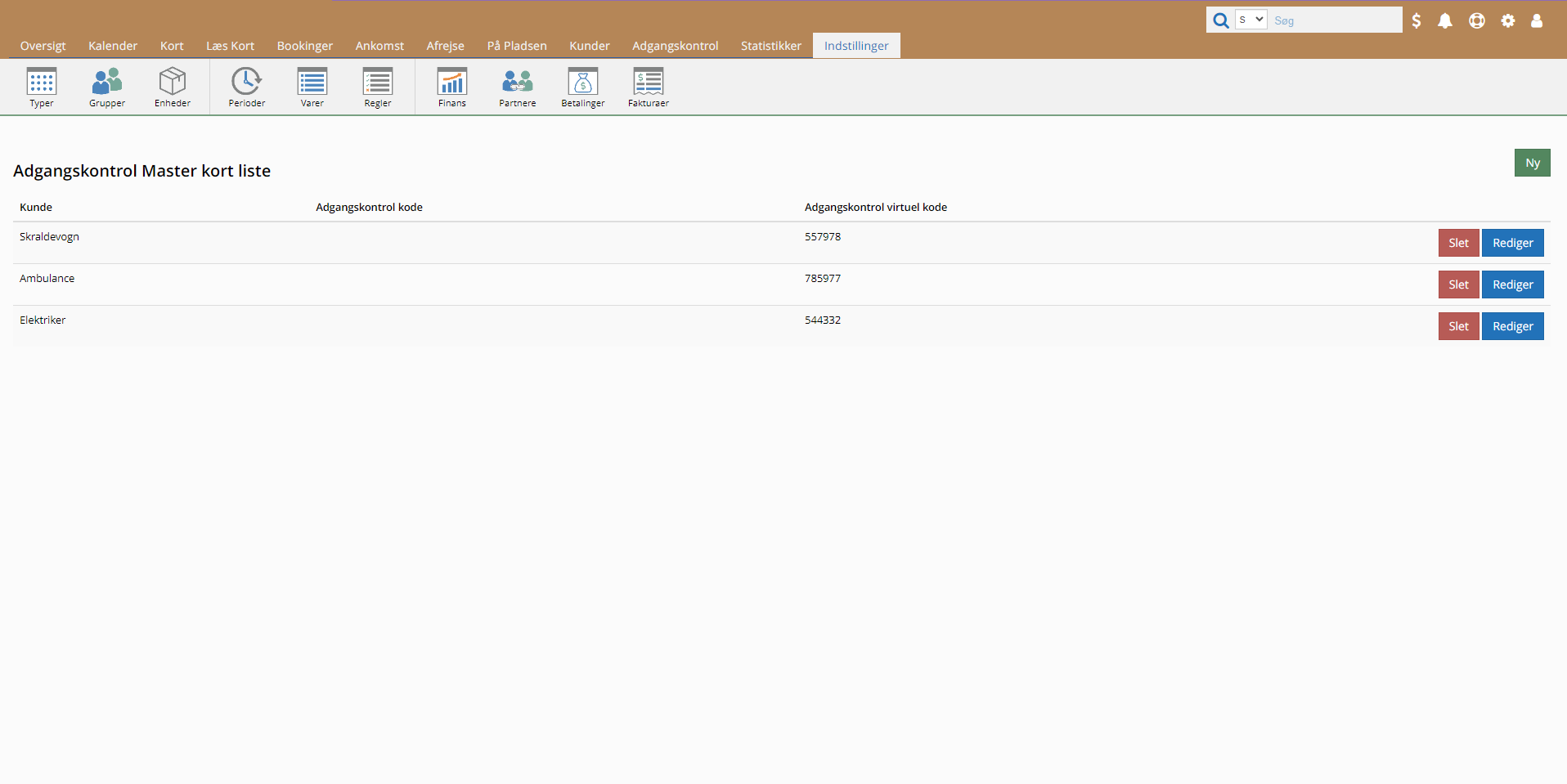Expand the search type dropdown

[x=1250, y=20]
